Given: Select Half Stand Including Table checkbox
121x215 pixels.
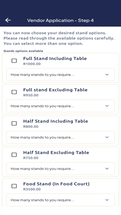Looking at the screenshot, I should point(14,123).
